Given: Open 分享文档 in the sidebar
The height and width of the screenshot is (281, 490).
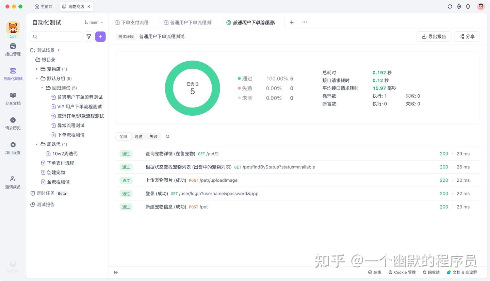Looking at the screenshot, I should [x=13, y=99].
